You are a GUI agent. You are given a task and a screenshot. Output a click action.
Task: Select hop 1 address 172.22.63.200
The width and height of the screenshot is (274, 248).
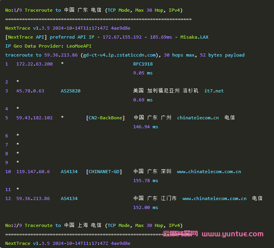[x=34, y=64]
